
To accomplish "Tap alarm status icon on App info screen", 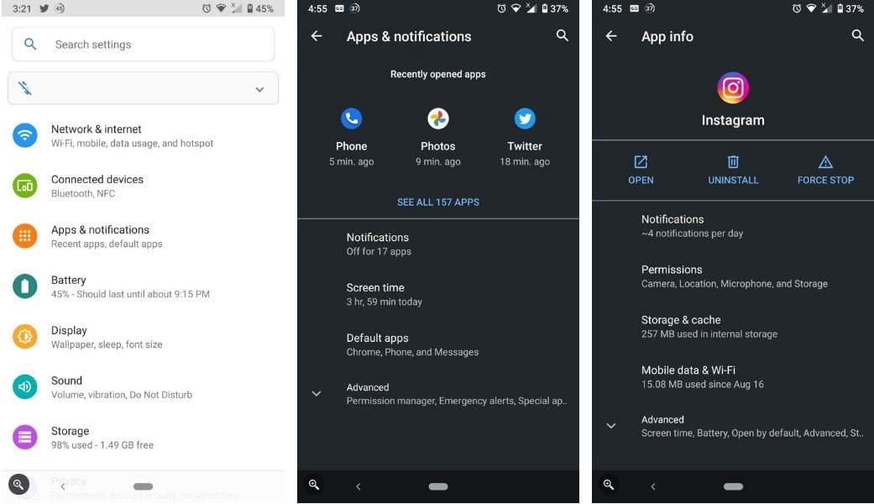I will click(797, 8).
